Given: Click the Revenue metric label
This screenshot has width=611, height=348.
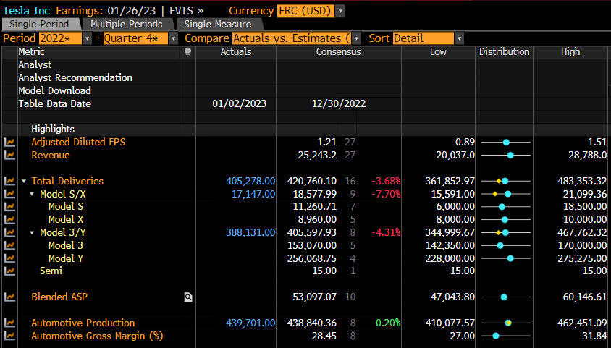Looking at the screenshot, I should (51, 155).
